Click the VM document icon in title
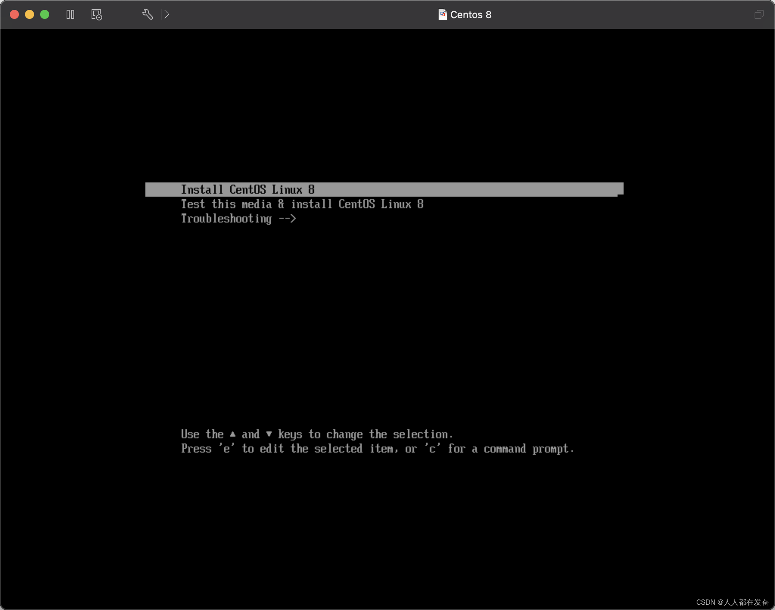Viewport: 775px width, 610px height. [x=442, y=14]
